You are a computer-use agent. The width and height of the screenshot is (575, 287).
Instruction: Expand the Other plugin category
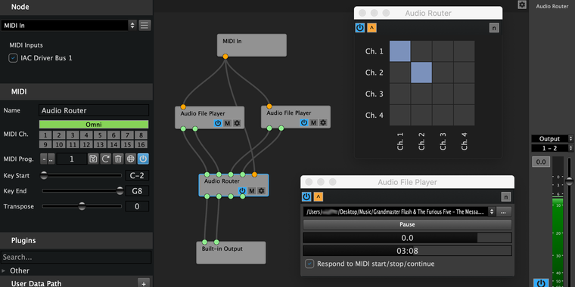tap(4, 271)
